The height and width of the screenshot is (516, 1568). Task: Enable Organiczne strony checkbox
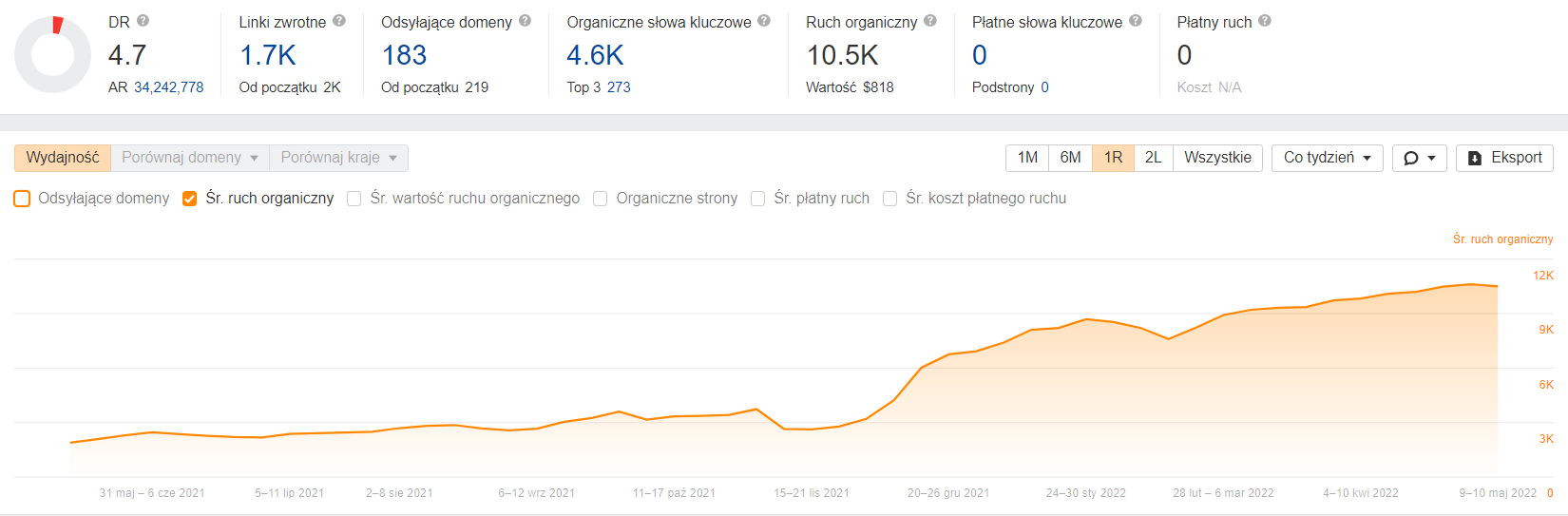click(x=601, y=199)
